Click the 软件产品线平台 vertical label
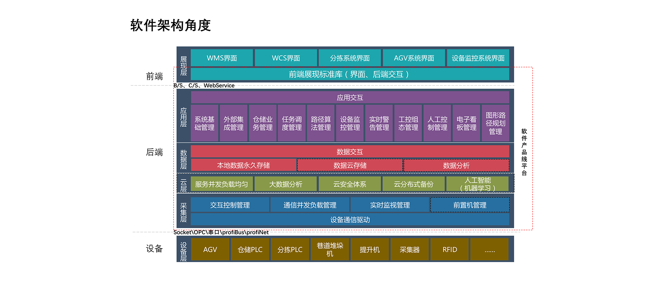 (x=524, y=152)
